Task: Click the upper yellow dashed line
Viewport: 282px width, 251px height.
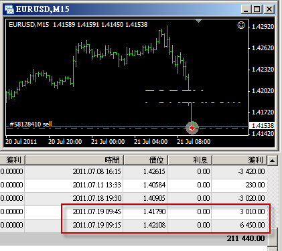Action: click(174, 91)
